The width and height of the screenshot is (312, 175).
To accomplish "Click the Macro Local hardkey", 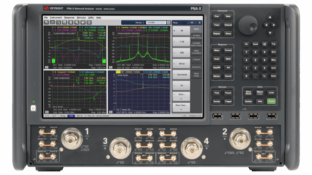I will [x=260, y=93].
